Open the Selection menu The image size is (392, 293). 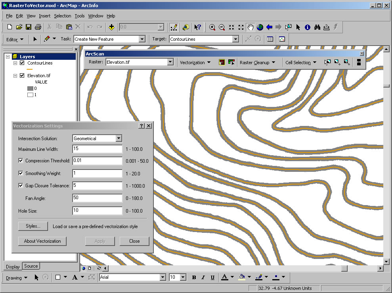[63, 16]
